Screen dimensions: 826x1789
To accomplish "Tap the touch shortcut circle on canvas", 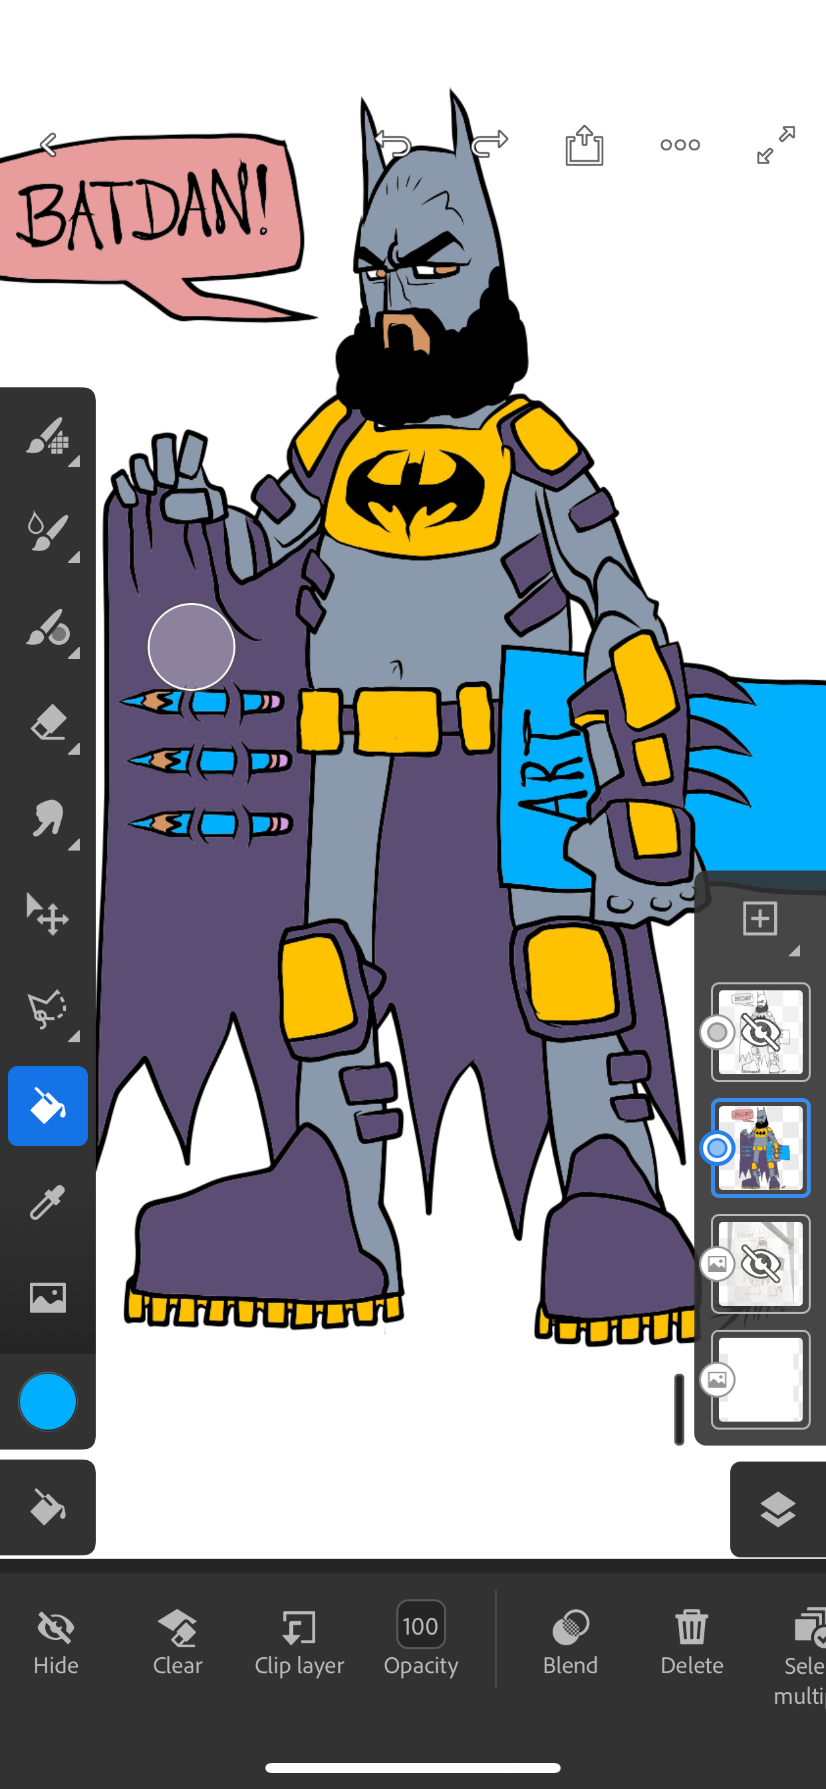I will tap(192, 646).
